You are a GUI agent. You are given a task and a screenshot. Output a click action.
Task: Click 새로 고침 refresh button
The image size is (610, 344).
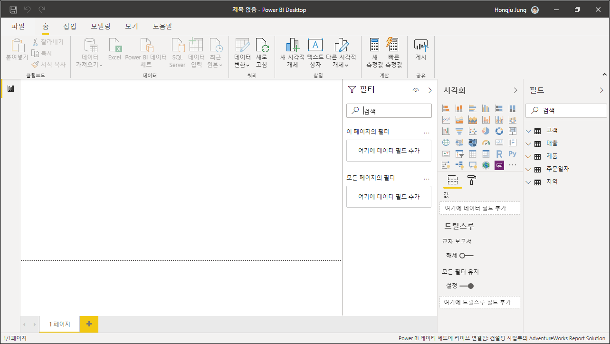pyautogui.click(x=262, y=53)
